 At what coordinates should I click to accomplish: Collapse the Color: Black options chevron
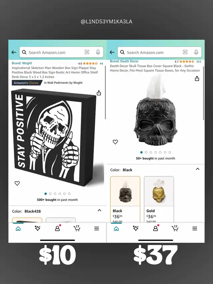tap(198, 169)
